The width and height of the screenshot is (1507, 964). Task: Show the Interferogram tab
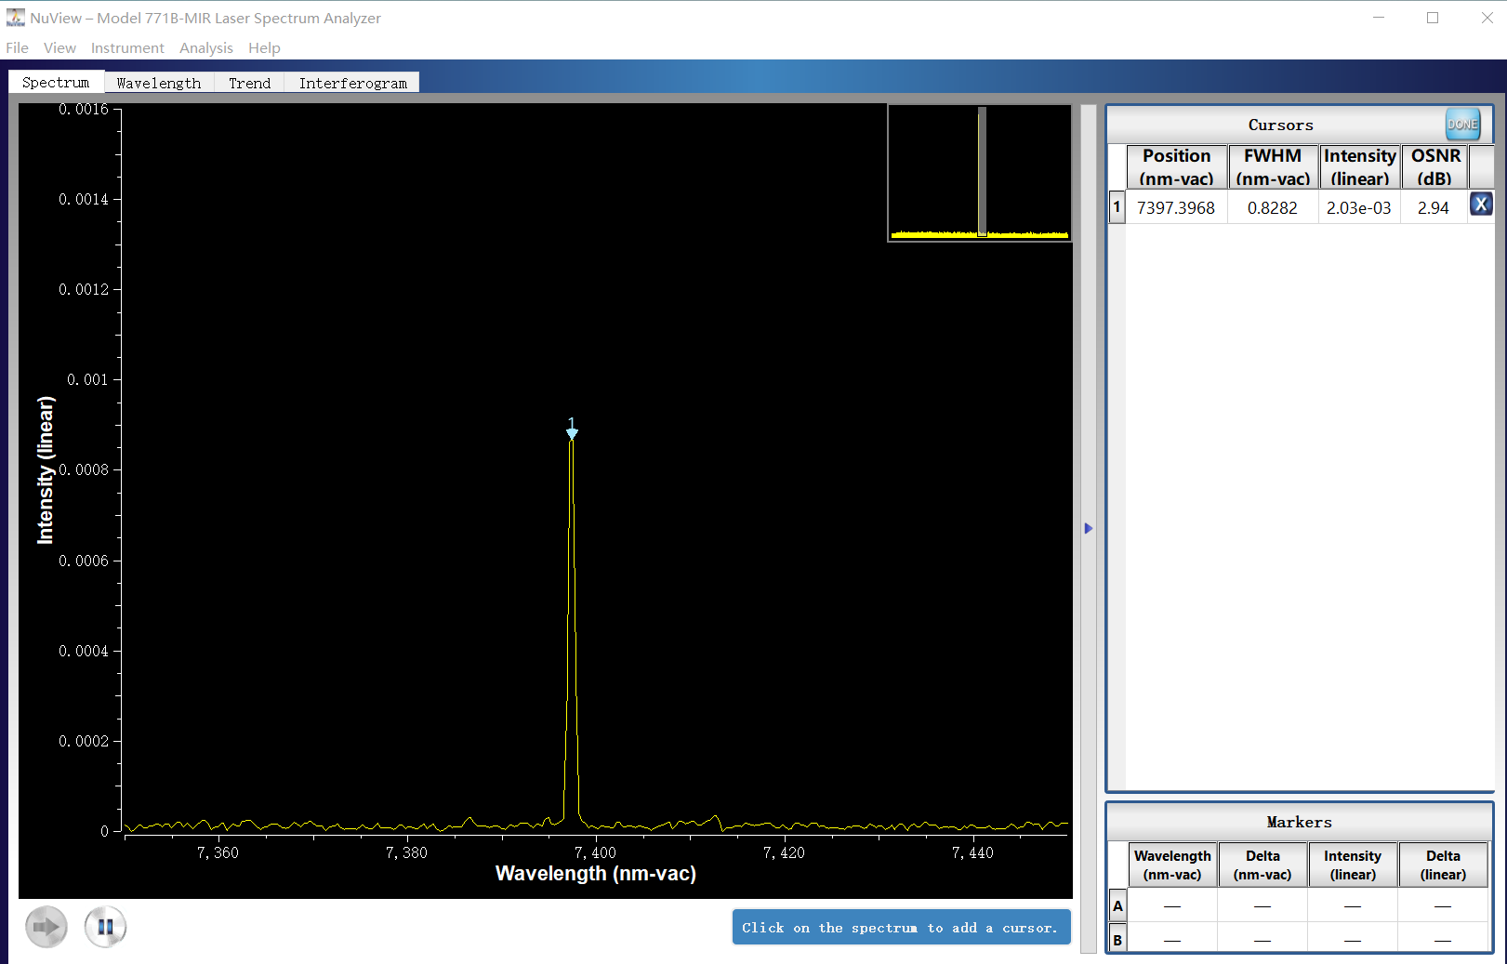(x=352, y=83)
